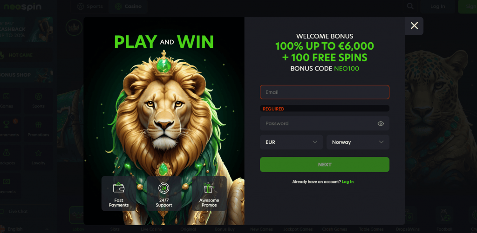Screen dimensions: 477x233
Task: Close the welcome bonus registration popup
Action: pos(414,26)
